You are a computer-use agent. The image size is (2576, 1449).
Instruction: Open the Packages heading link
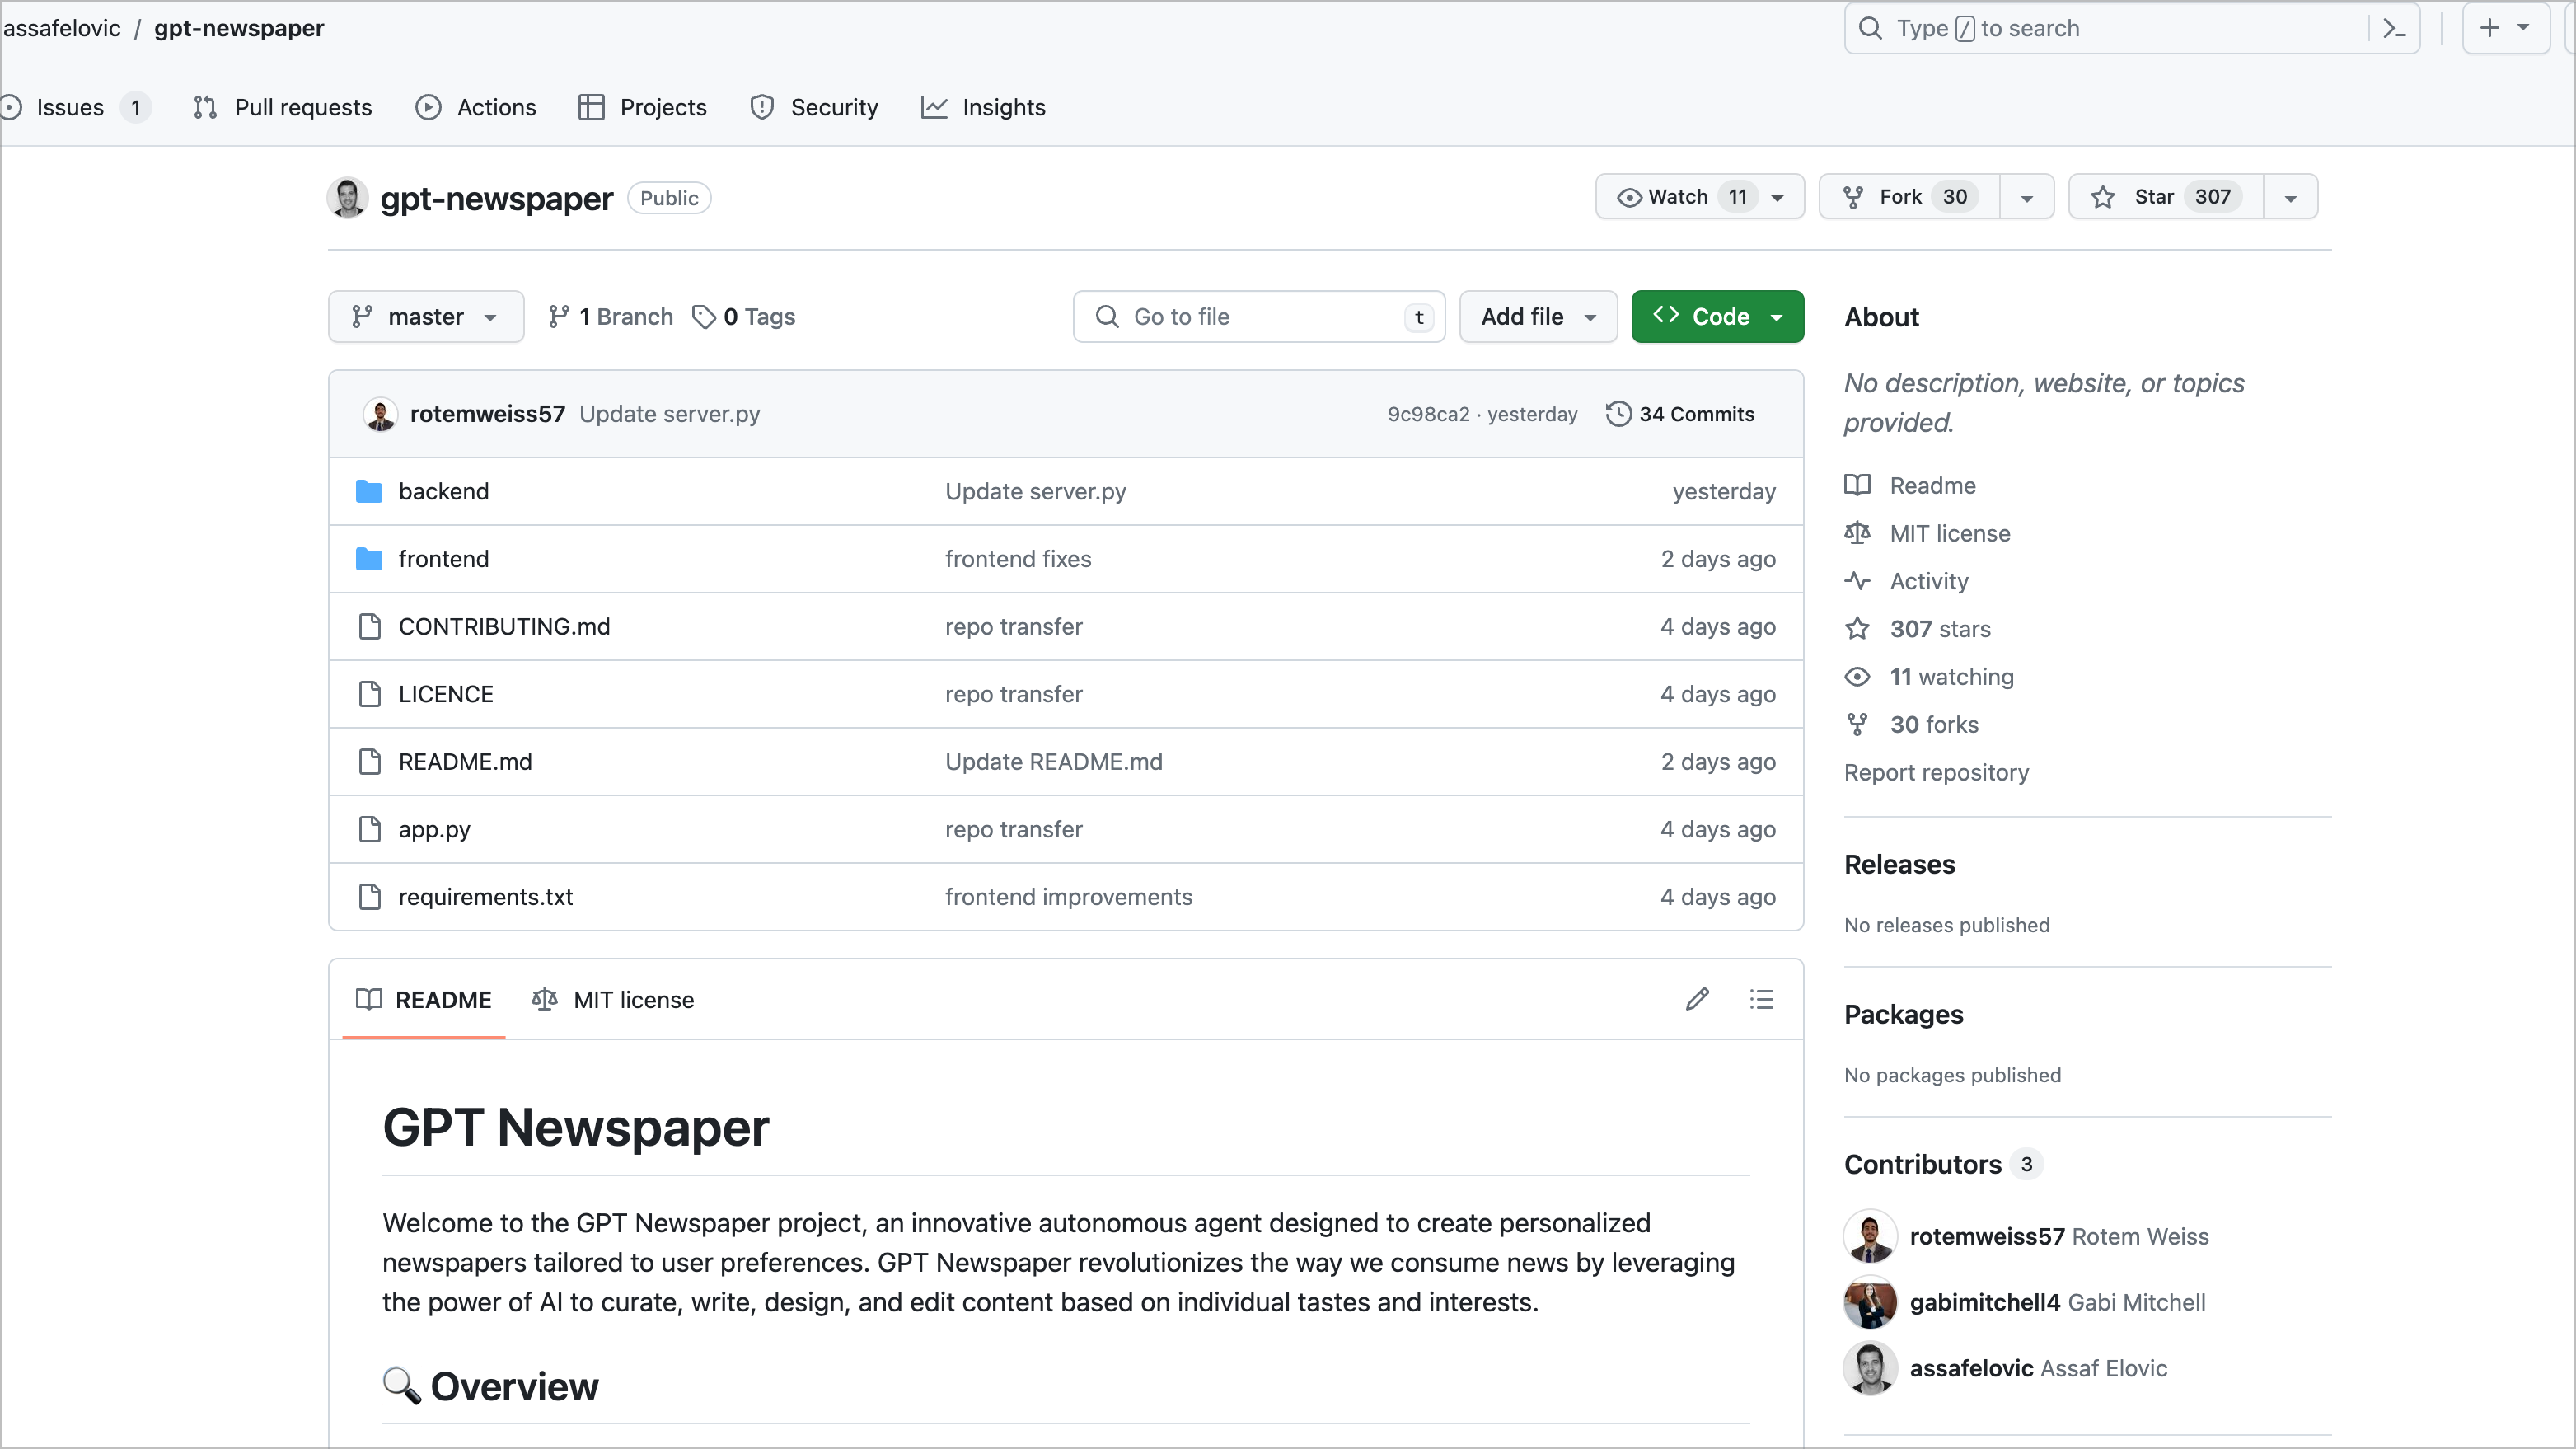click(x=1903, y=1015)
